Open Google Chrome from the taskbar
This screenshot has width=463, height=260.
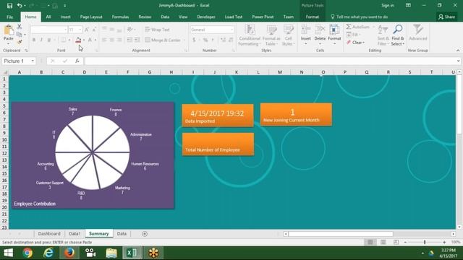(x=27, y=253)
